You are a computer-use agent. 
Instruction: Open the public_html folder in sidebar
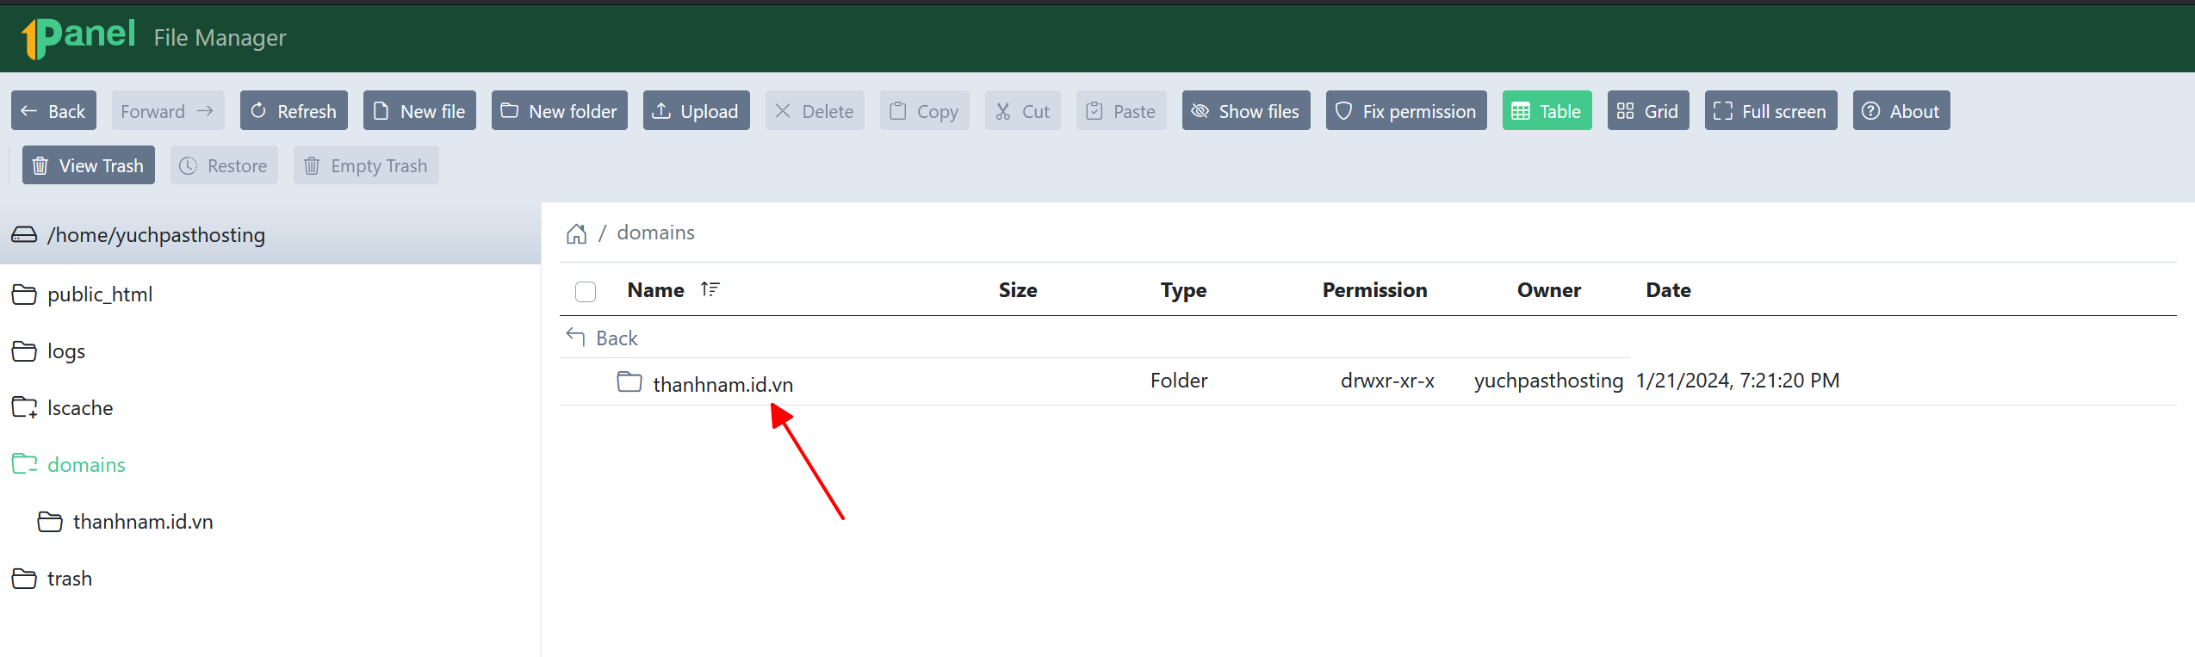tap(100, 294)
